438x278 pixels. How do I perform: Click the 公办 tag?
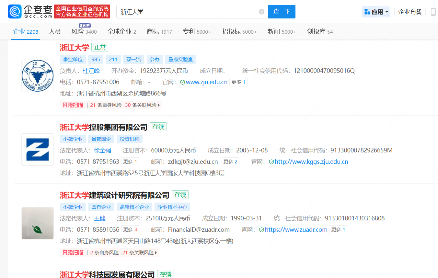[x=155, y=60]
